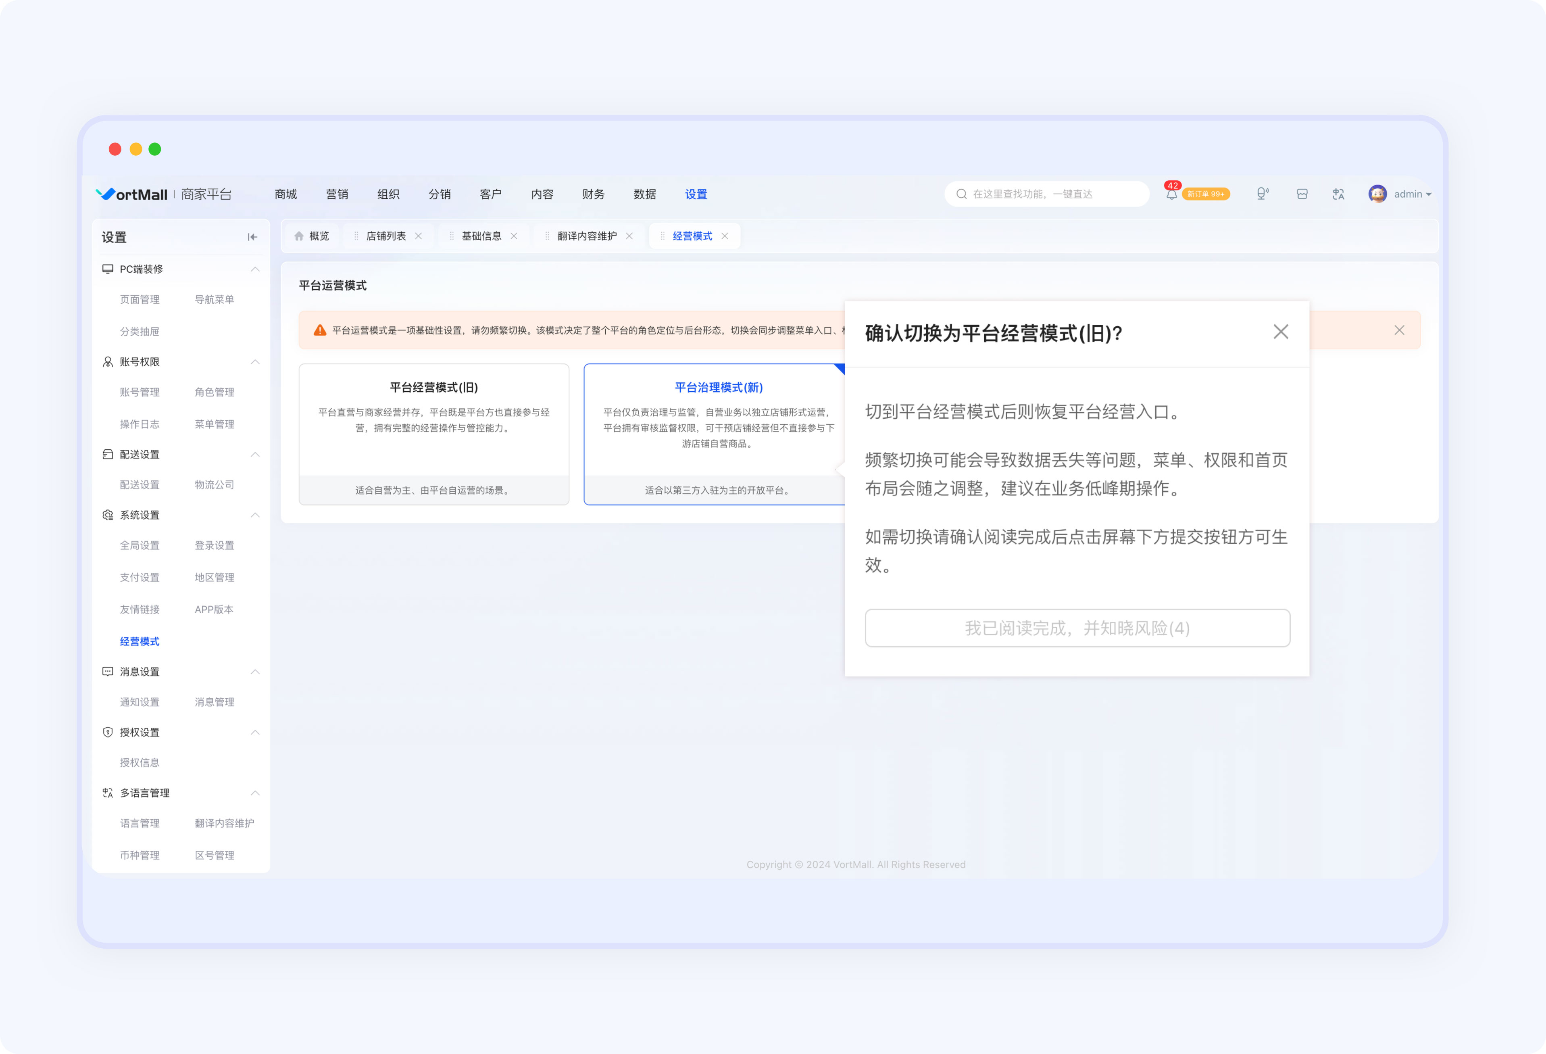Open 通知设置 in sidebar
1546x1054 pixels.
pyautogui.click(x=140, y=703)
